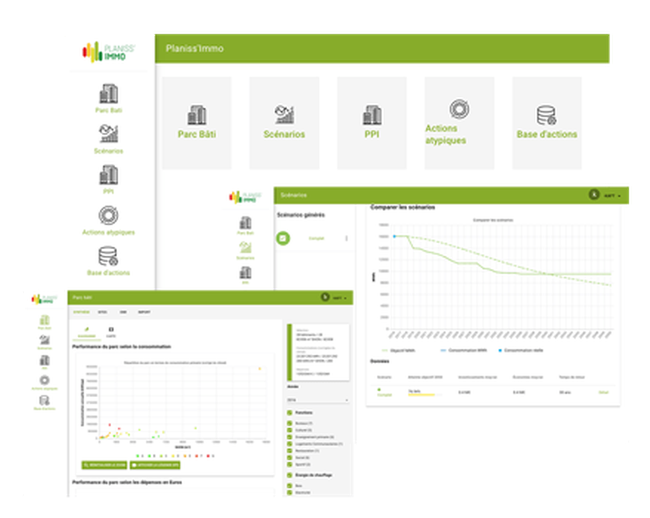Toggle the Enseignement primaire checkbox
Image resolution: width=650 pixels, height=518 pixels.
pyautogui.click(x=290, y=437)
